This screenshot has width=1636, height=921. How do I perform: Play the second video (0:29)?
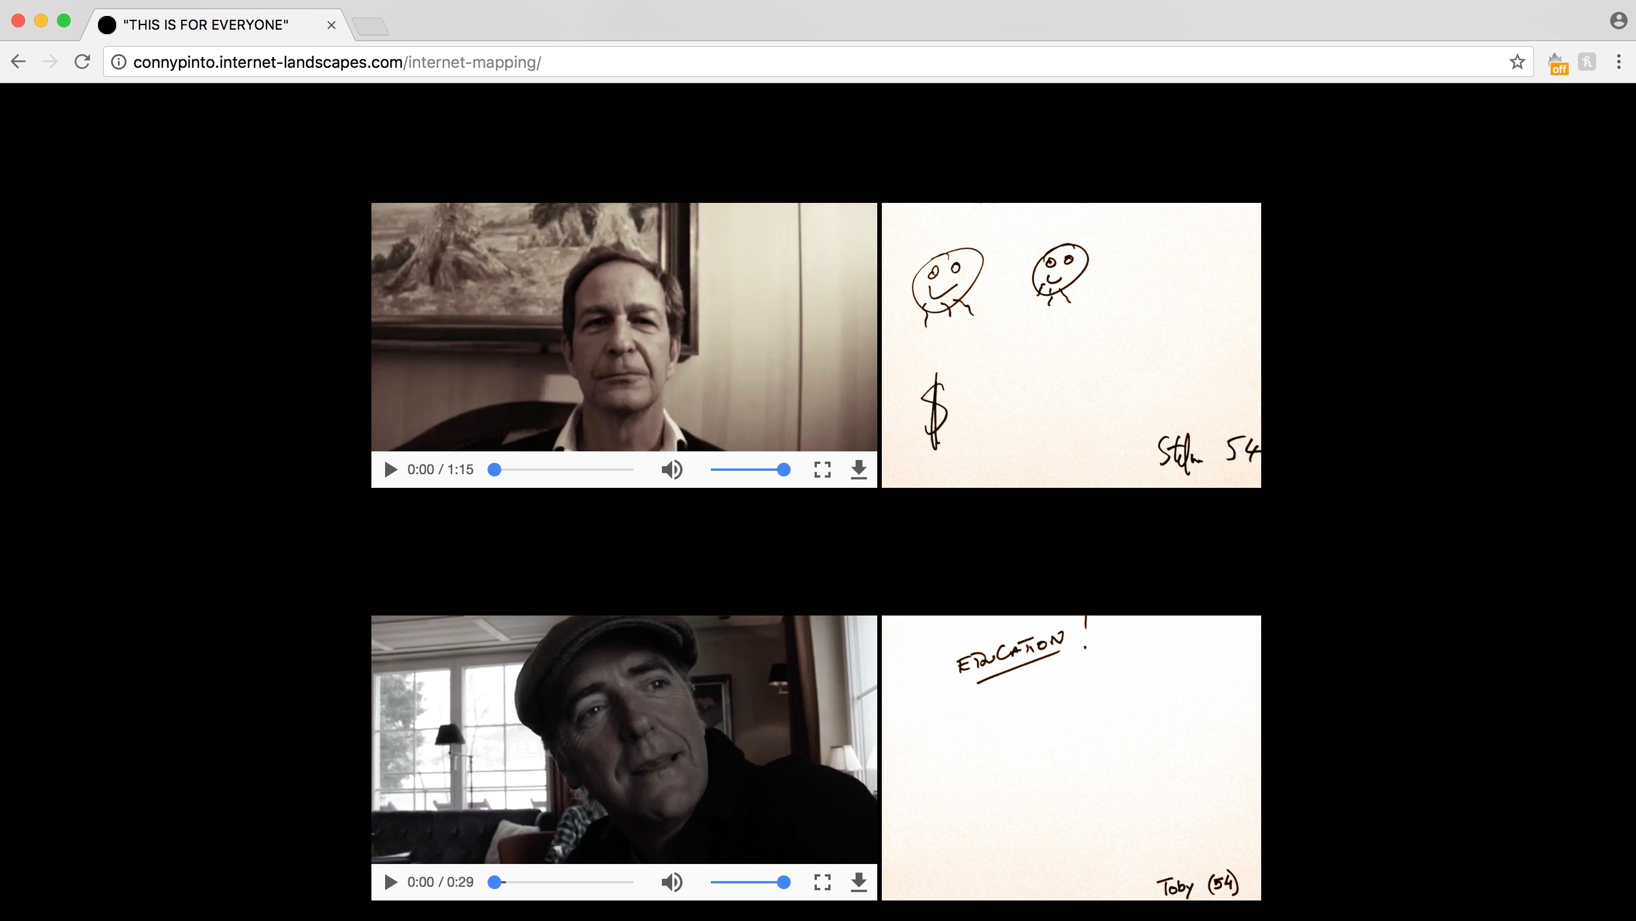391,882
